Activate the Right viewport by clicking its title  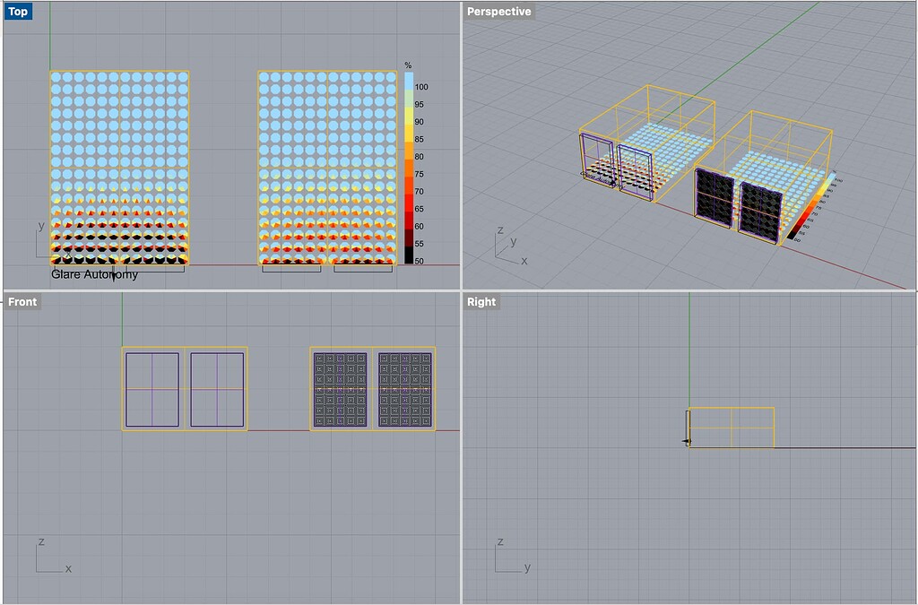coord(481,302)
